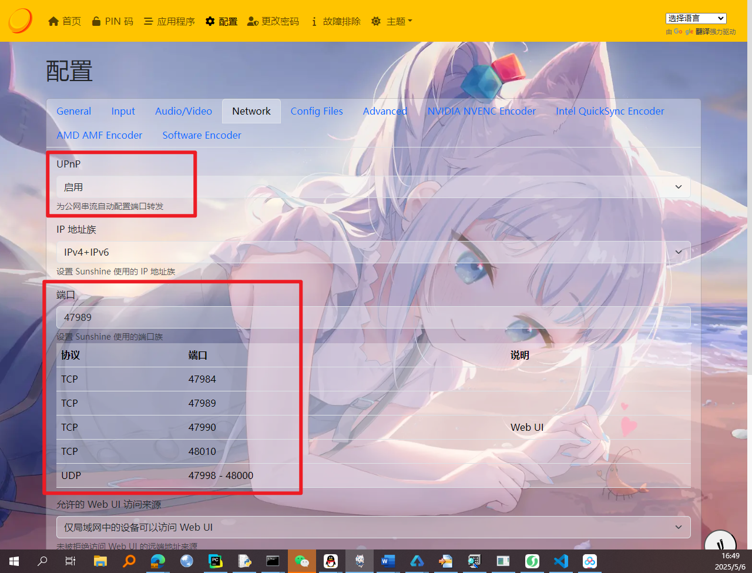Expand the 主题 theme dropdown

[x=392, y=21]
